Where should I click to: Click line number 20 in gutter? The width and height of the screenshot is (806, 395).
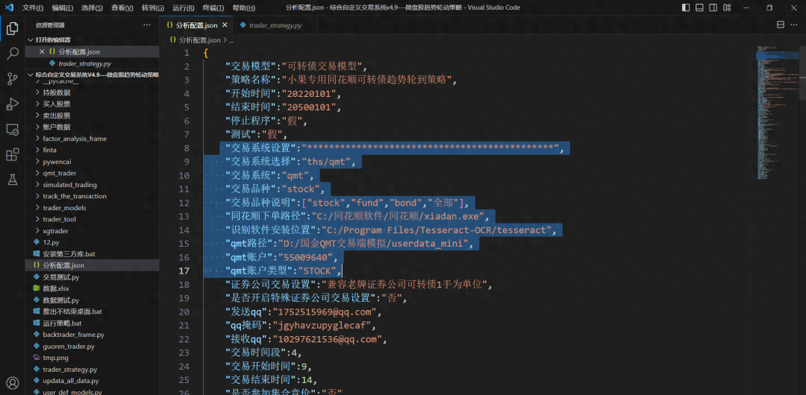tap(184, 312)
